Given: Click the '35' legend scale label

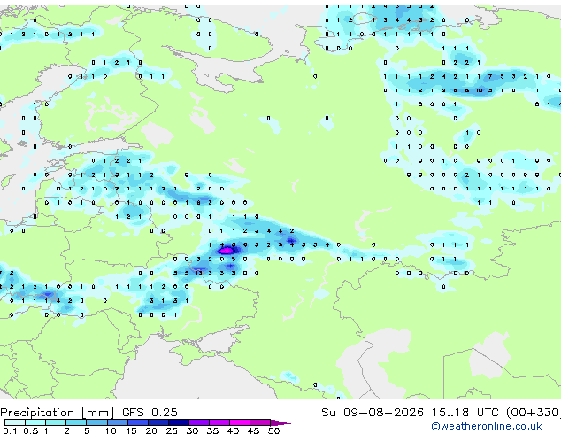Looking at the screenshot, I should (x=212, y=430).
